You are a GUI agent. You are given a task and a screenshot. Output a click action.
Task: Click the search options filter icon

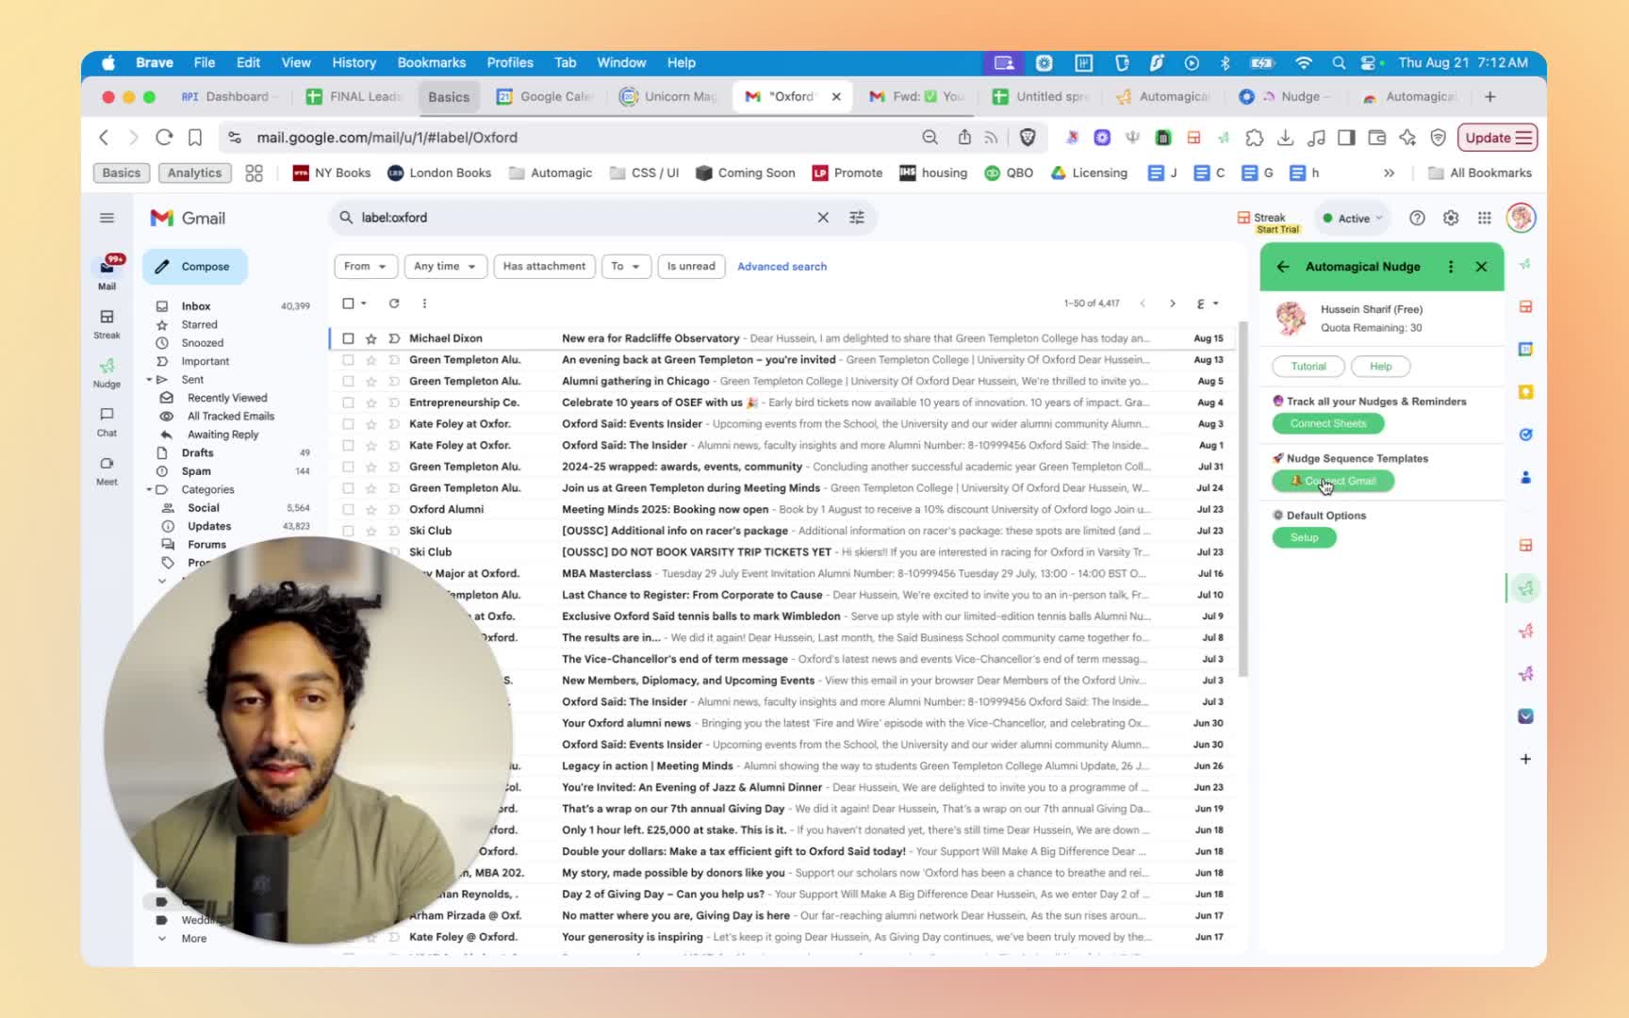click(x=856, y=218)
